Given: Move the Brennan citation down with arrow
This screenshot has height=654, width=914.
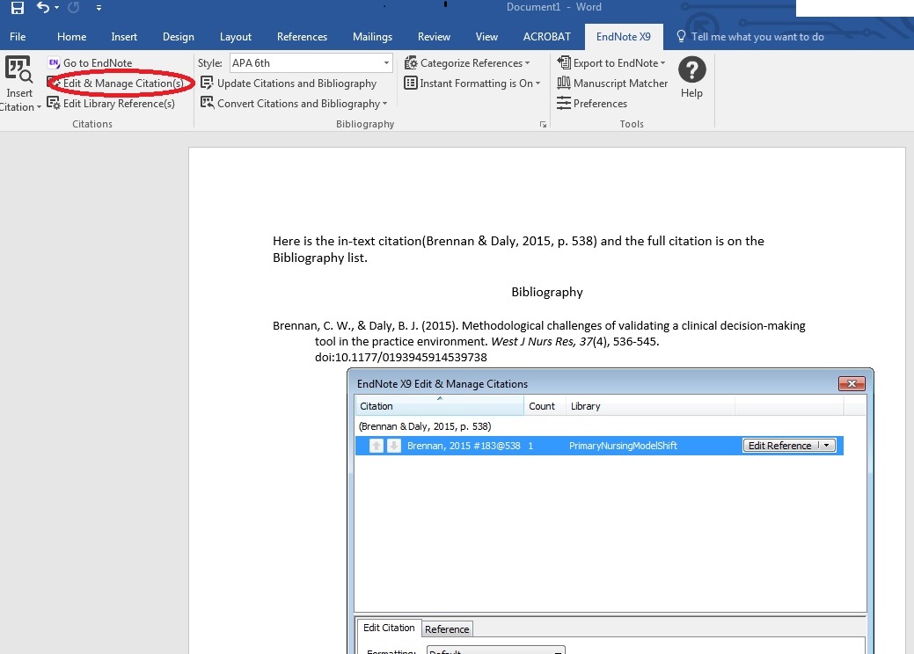Looking at the screenshot, I should (x=392, y=446).
